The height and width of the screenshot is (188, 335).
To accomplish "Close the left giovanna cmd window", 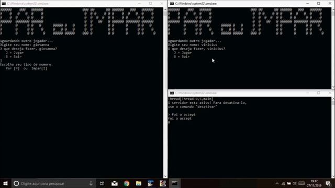I will [162, 4].
